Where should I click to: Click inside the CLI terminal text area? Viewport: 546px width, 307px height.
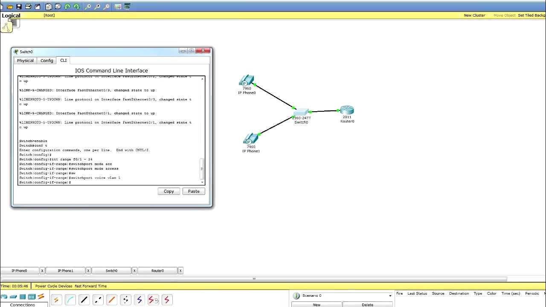(109, 130)
